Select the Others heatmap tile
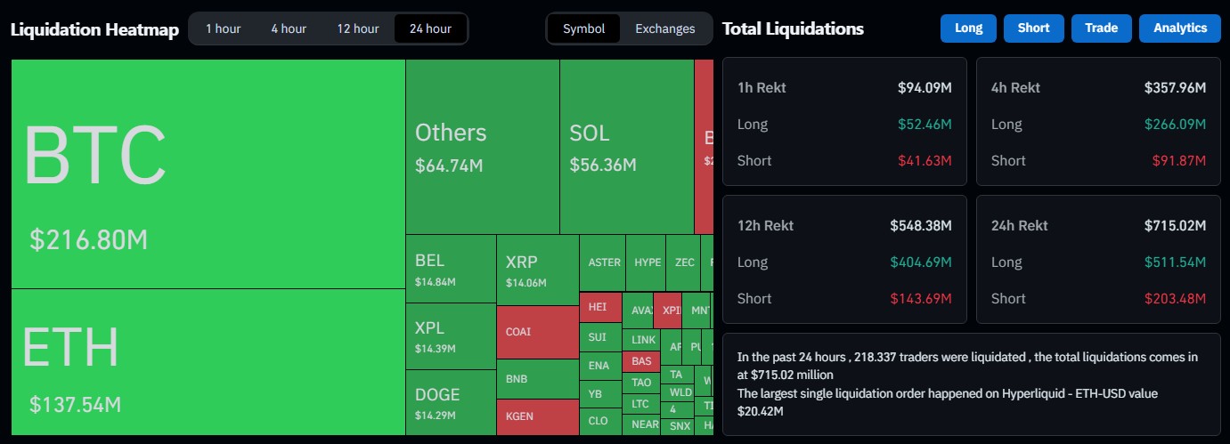1230x444 pixels. point(482,147)
